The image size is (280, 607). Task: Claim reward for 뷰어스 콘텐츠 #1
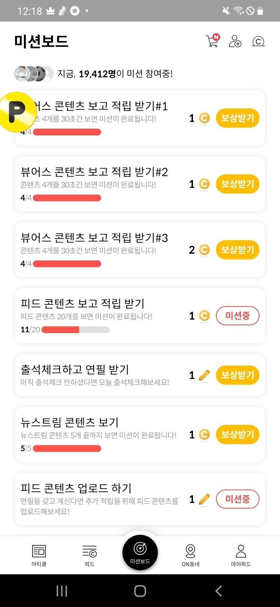237,118
